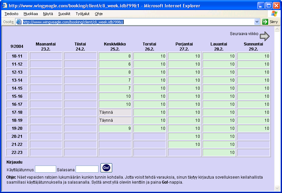Open the Tiedosto menu

pos(11,14)
